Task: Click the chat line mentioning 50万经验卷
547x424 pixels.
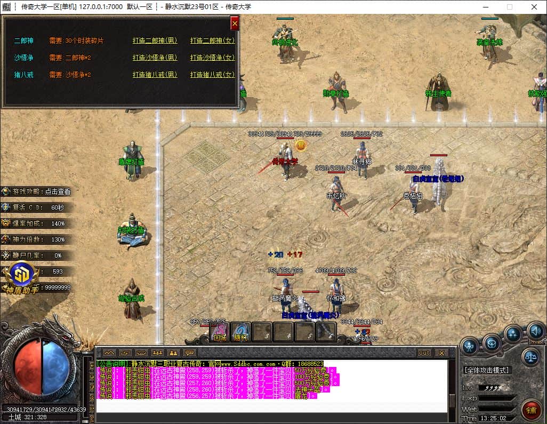Action: (217, 370)
